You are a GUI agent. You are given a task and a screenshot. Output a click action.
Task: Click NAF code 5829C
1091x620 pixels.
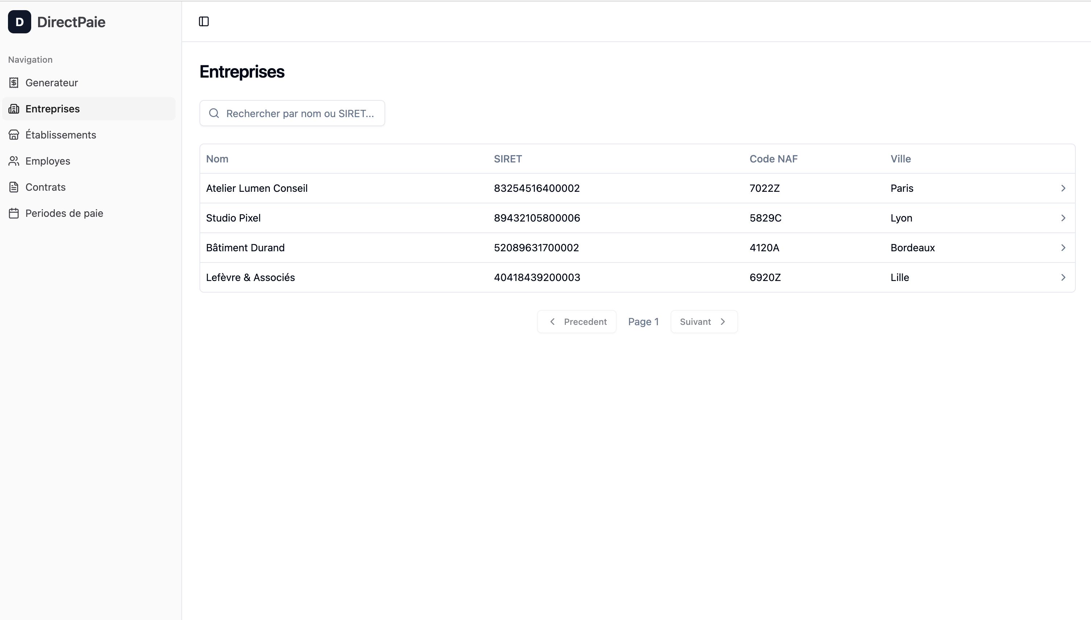[765, 218]
